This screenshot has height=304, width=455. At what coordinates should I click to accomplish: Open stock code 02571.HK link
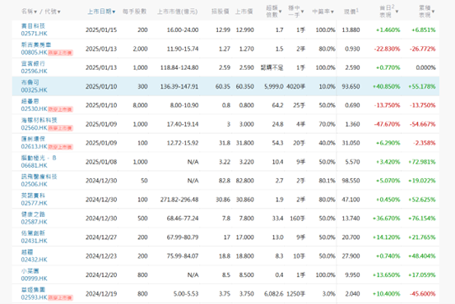(34, 34)
